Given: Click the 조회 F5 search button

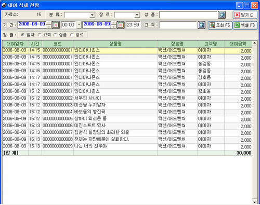Looking at the screenshot, I should [220, 25].
